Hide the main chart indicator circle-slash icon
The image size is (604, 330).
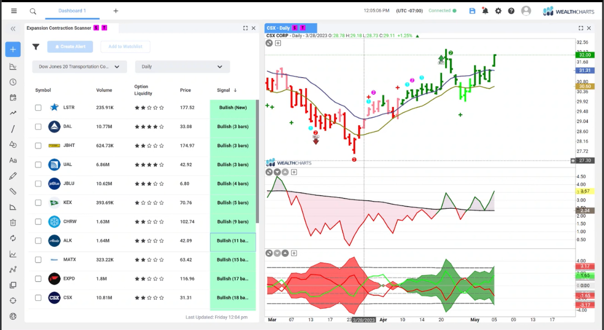pyautogui.click(x=269, y=43)
